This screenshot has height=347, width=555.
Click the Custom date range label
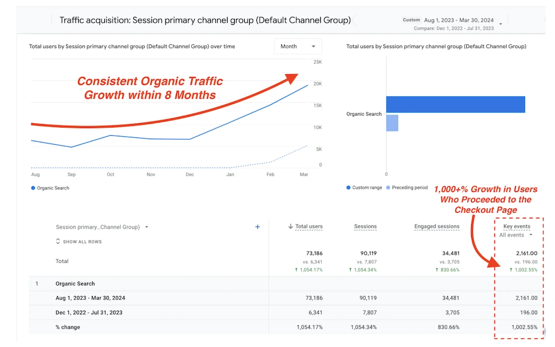411,19
